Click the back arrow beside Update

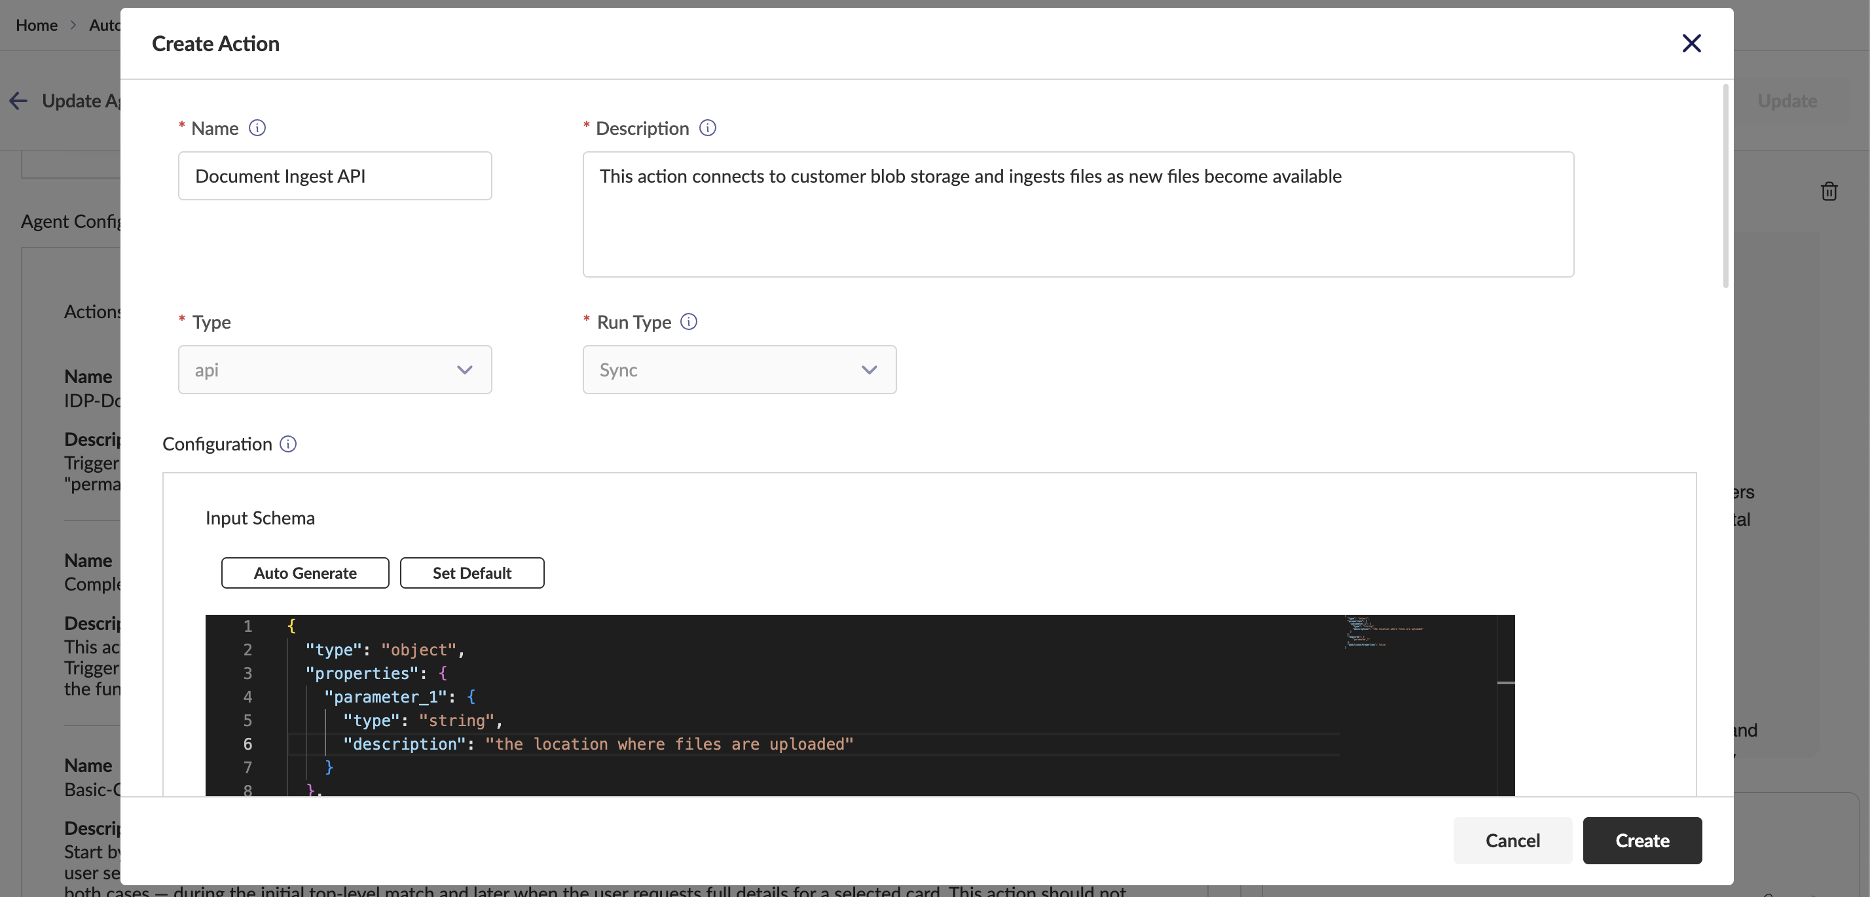point(18,101)
